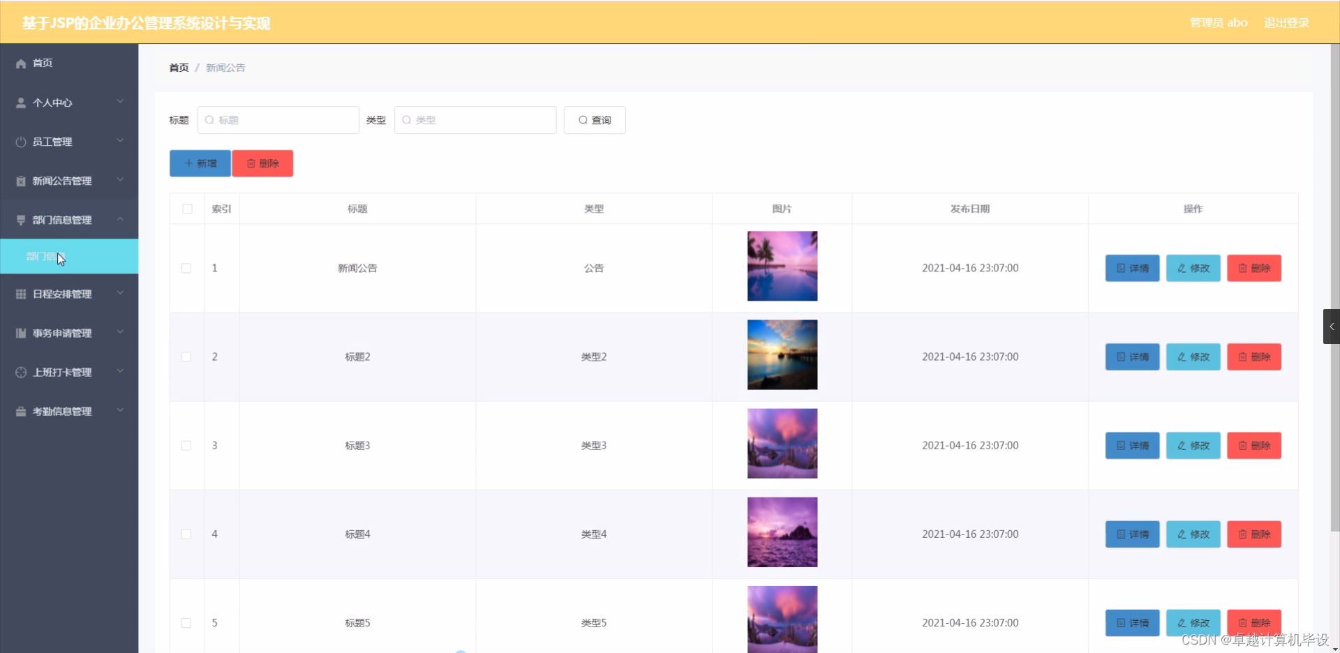Viewport: 1340px width, 653px height.
Task: Click the home icon beside 首页
Action: point(20,63)
